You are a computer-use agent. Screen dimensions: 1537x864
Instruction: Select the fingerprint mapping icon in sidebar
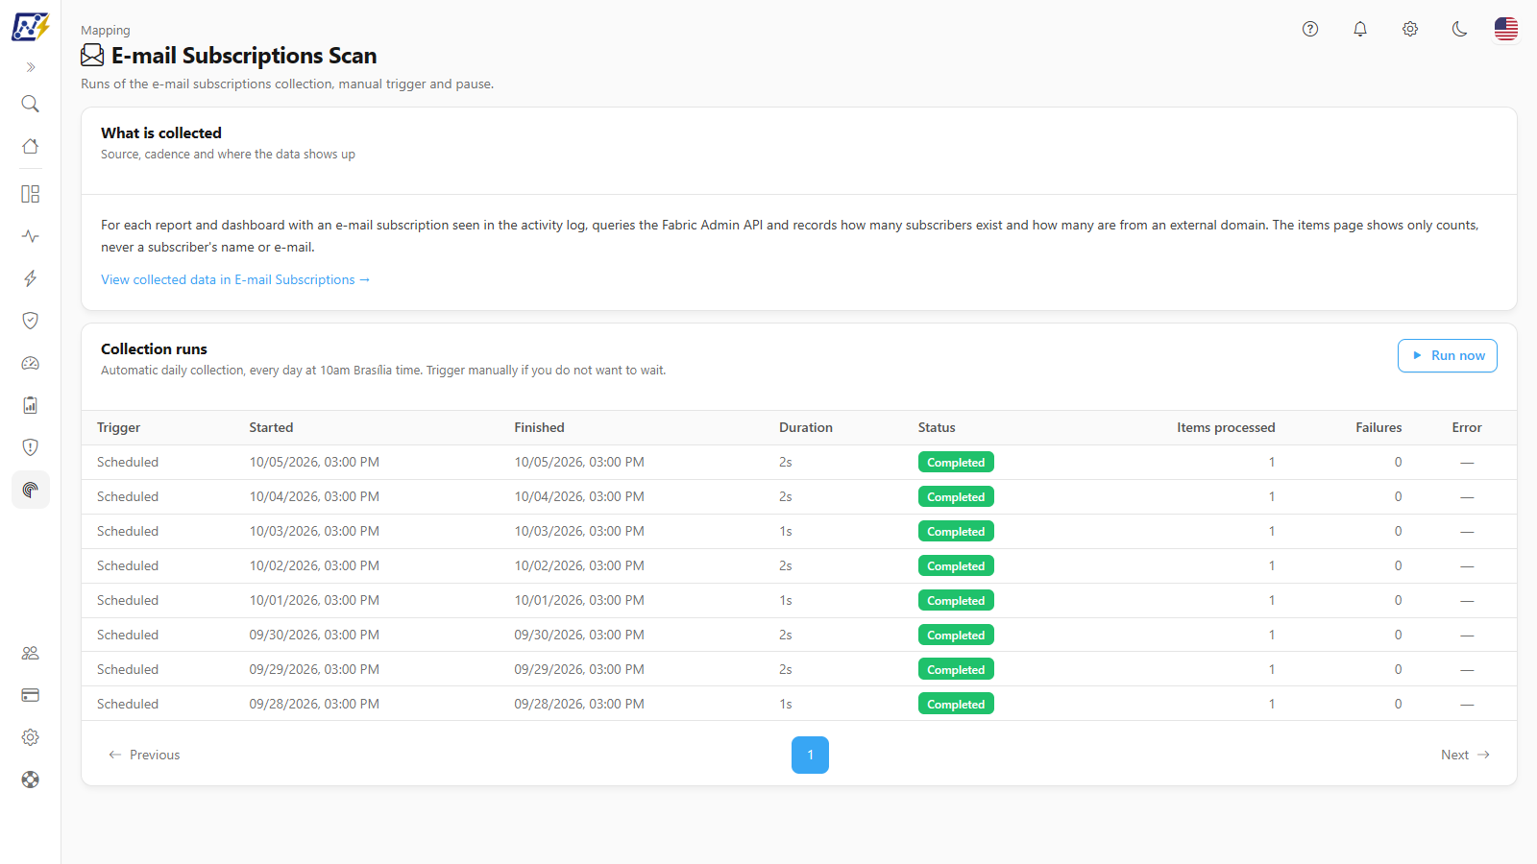[31, 490]
